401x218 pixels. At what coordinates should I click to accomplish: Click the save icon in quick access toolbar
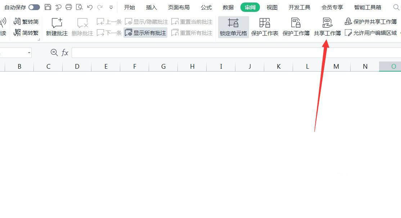(x=48, y=7)
